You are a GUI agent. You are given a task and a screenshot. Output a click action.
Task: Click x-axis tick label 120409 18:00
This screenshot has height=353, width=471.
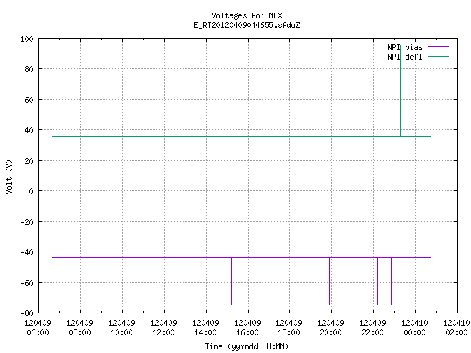(289, 328)
